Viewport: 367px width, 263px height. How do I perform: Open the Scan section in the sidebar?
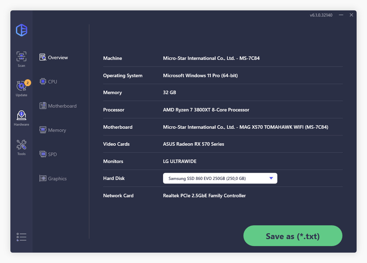pyautogui.click(x=21, y=58)
